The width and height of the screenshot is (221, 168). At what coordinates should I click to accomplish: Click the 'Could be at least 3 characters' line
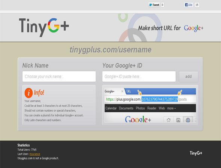click(54, 106)
